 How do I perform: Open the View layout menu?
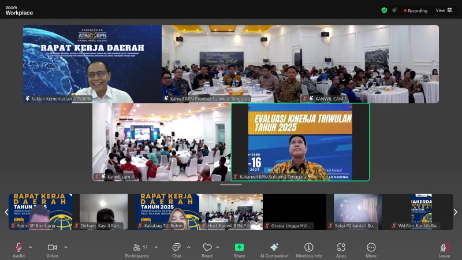[444, 10]
